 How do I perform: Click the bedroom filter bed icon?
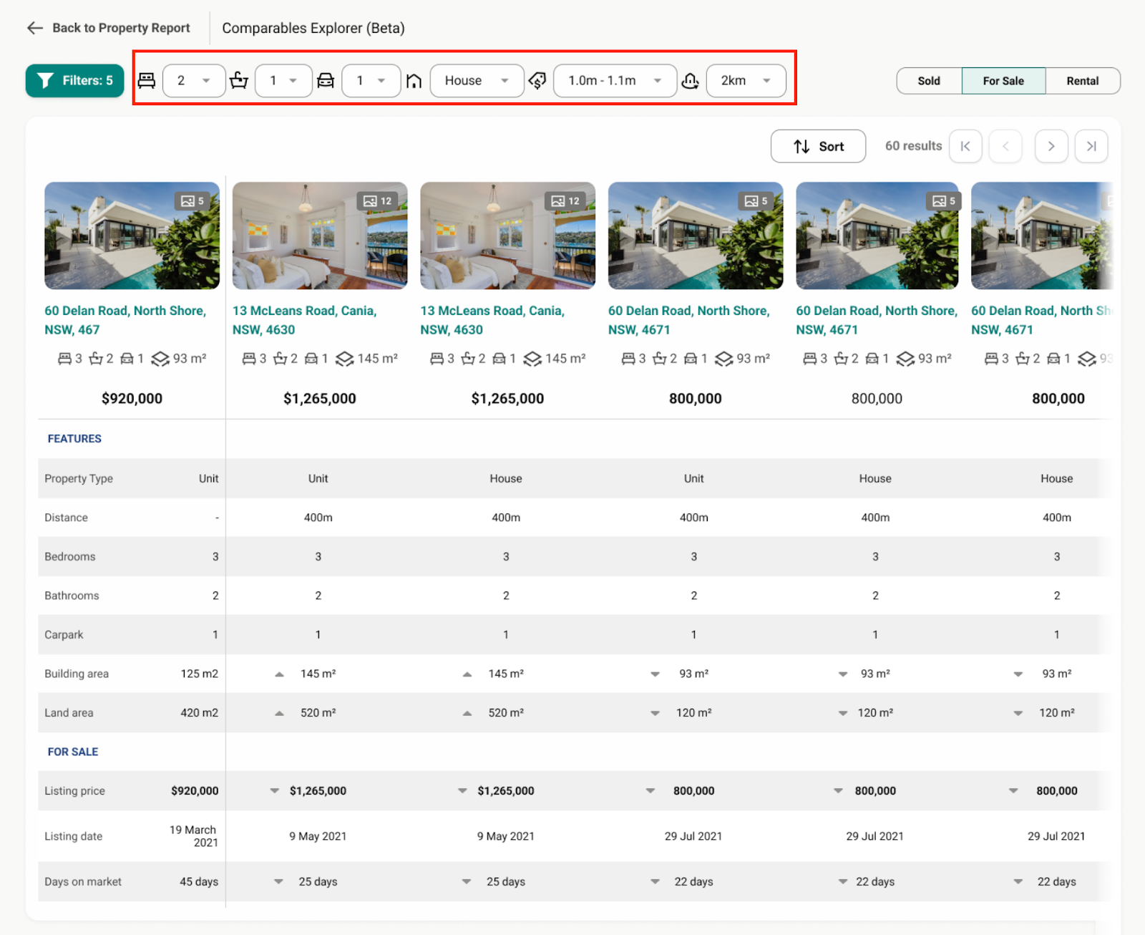pyautogui.click(x=147, y=81)
